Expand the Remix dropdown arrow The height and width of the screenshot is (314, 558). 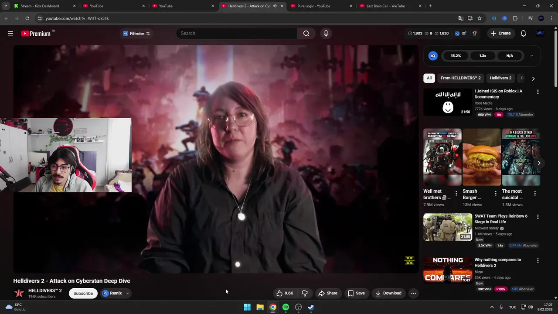[x=127, y=293]
